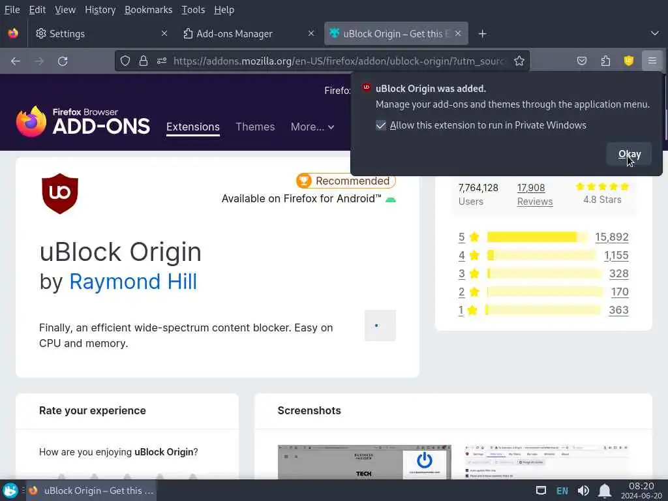Open the Themes navigation link
This screenshot has width=668, height=501.
[255, 127]
